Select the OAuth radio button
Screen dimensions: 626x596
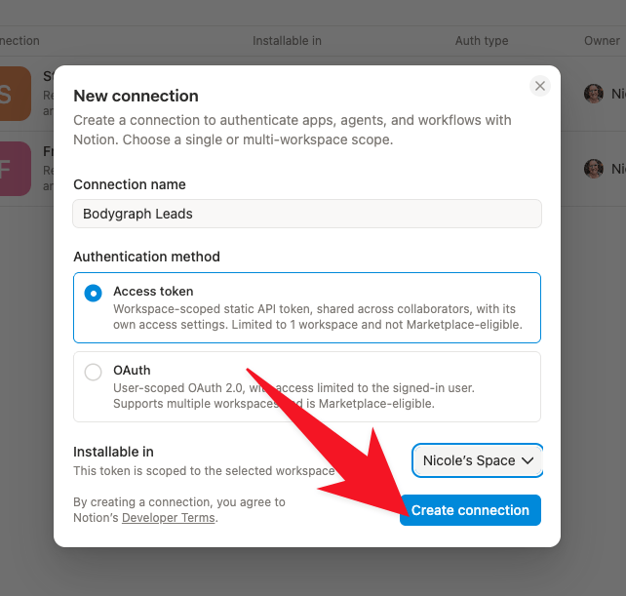tap(93, 372)
